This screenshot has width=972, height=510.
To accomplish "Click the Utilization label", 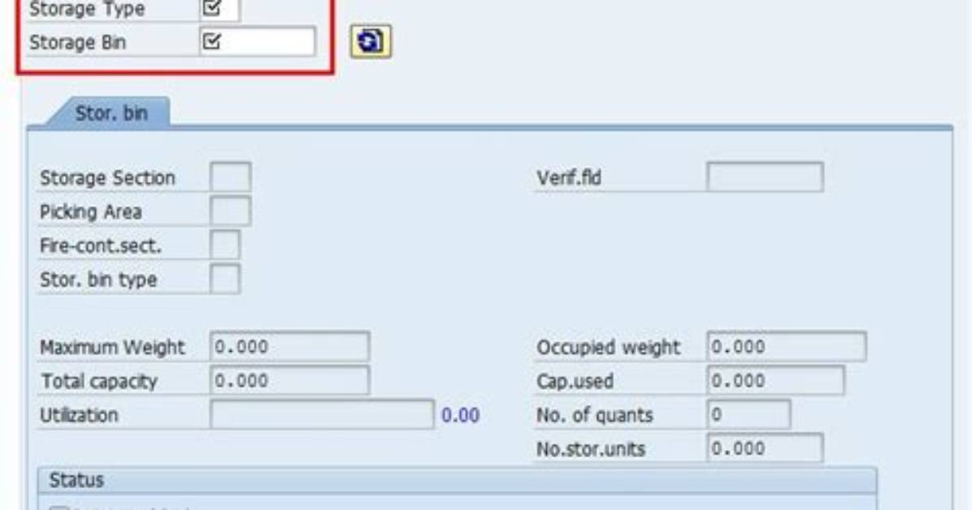I will [x=79, y=415].
